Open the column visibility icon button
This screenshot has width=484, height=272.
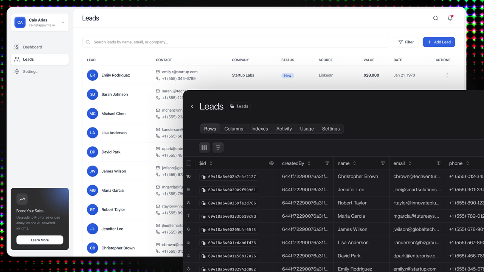(204, 148)
